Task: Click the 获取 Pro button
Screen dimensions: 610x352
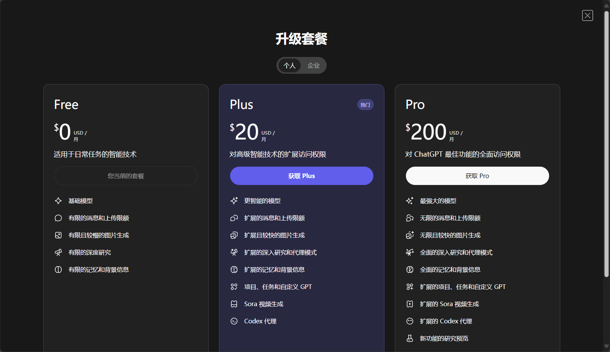Action: click(x=477, y=176)
